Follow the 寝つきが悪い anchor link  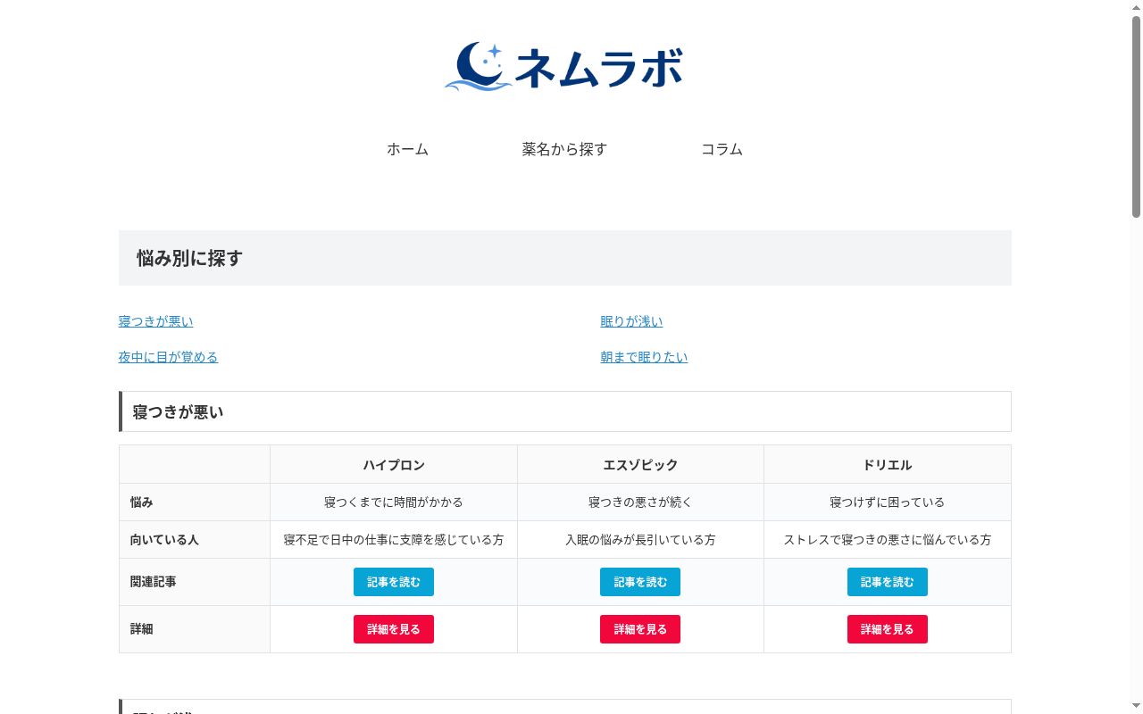(x=155, y=321)
